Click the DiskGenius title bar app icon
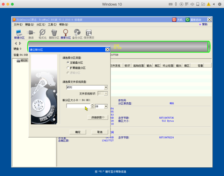The image size is (224, 176). click(14, 20)
